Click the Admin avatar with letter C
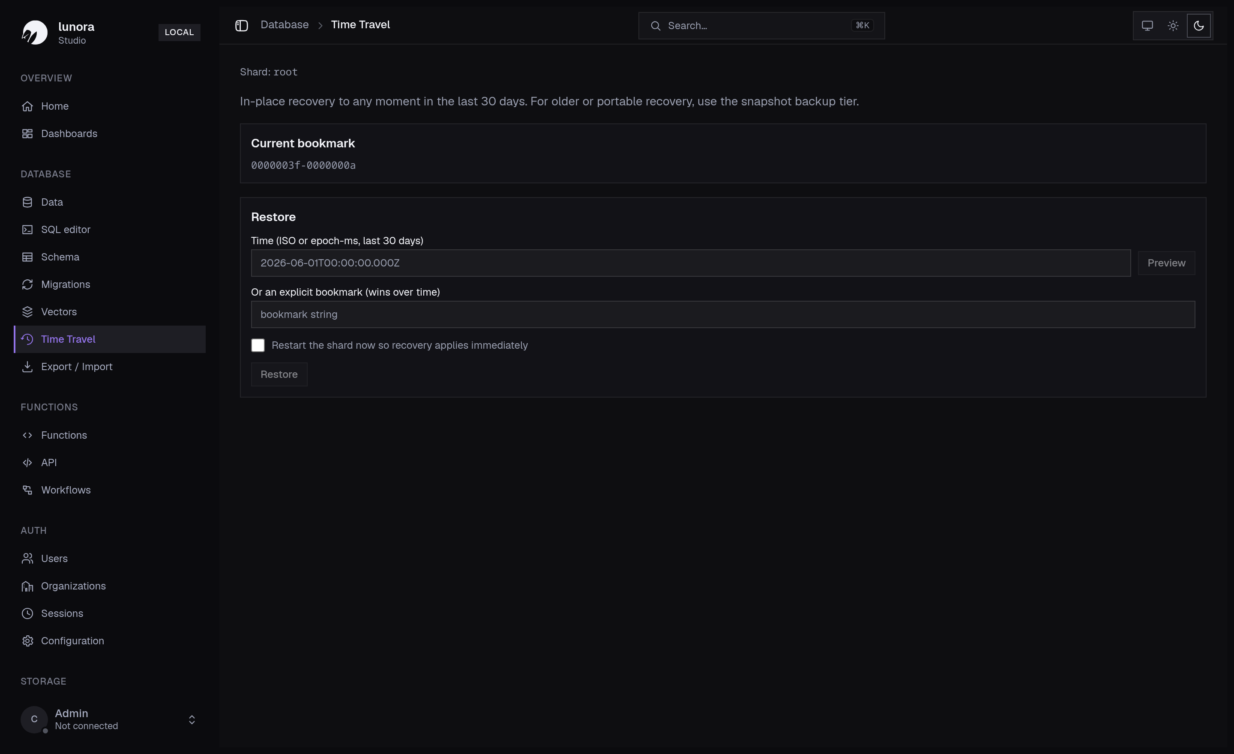Viewport: 1234px width, 754px height. click(34, 720)
